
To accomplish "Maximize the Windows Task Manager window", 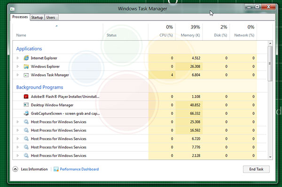I will pyautogui.click(x=258, y=7).
